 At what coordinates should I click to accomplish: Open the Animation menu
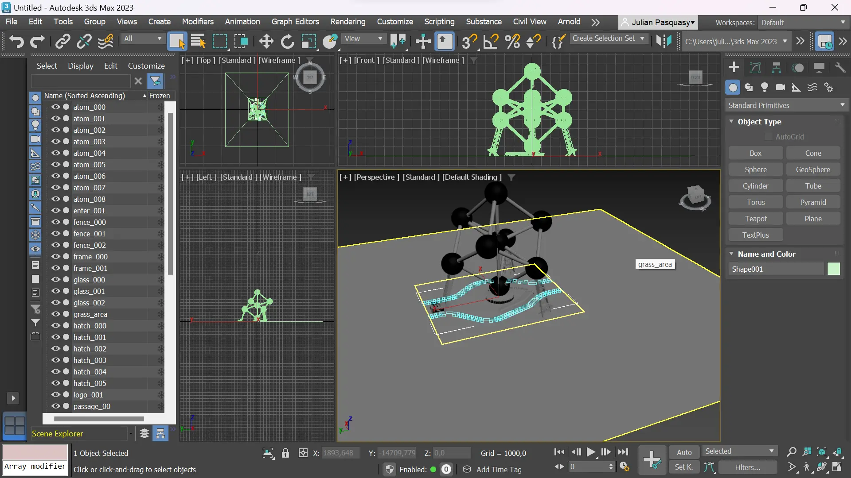[x=242, y=22]
